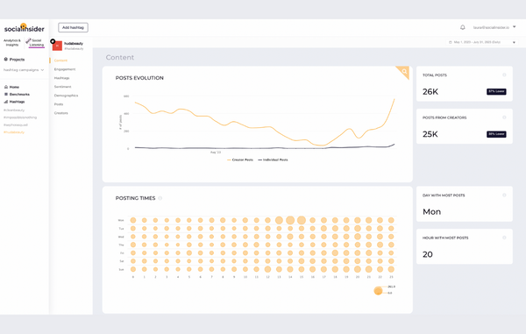The width and height of the screenshot is (526, 334).
Task: Click the Total Posts info icon
Action: click(504, 75)
